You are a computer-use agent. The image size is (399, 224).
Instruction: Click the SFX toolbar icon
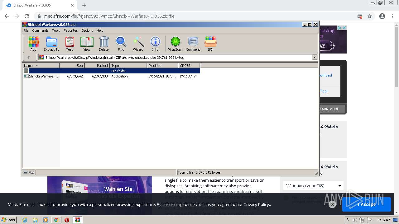click(210, 44)
